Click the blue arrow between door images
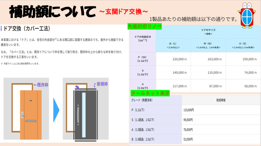 point(56,110)
